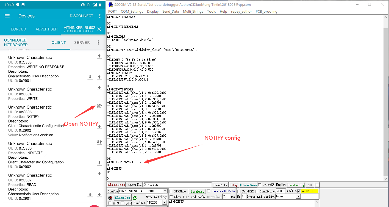The width and height of the screenshot is (389, 207).
Task: Tap the image notification icon in phone status bar
Action: pyautogui.click(x=23, y=5)
